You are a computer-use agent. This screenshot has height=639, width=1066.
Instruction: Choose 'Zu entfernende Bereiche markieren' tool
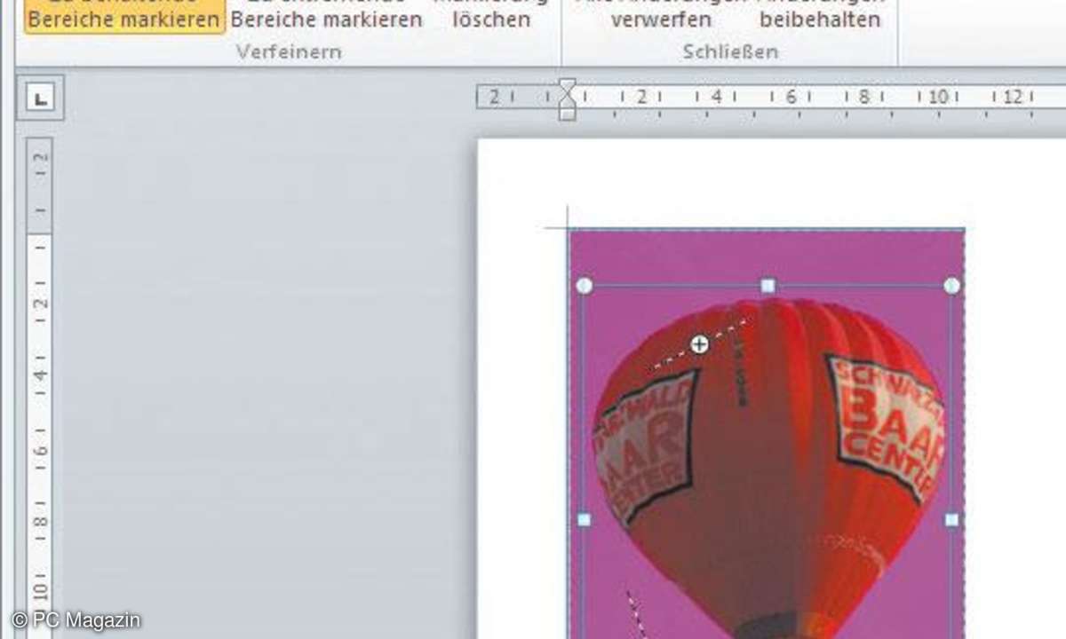(x=326, y=16)
